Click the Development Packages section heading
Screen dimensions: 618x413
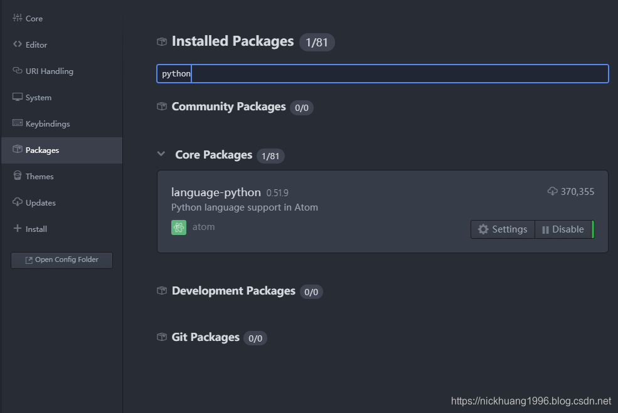(x=233, y=291)
